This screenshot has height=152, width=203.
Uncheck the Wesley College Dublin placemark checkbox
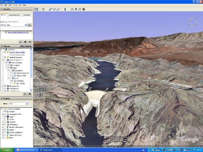5,52
